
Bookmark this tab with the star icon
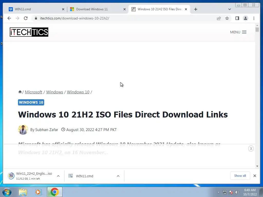pyautogui.click(x=227, y=18)
